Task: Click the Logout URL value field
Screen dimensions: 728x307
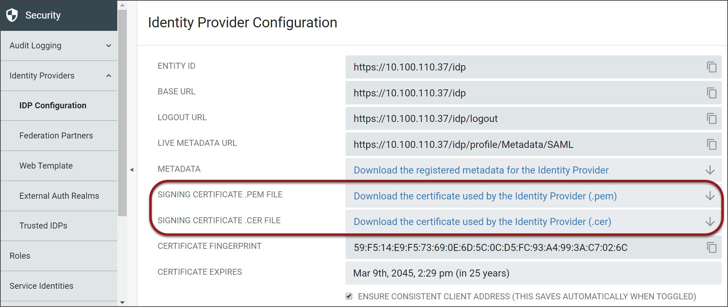Action: coord(533,118)
